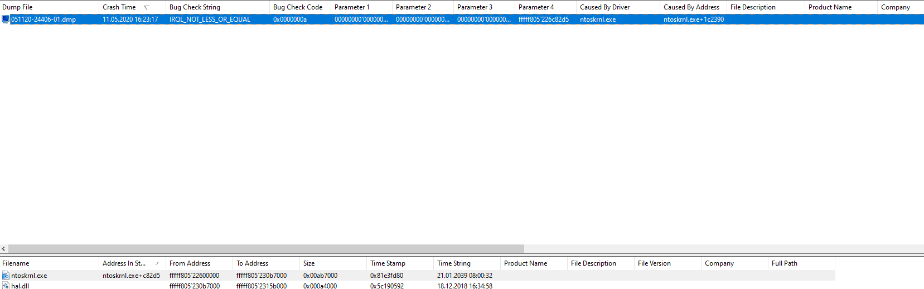Click the hal.dll file icon in lower pane
924x289 pixels.
tap(6, 286)
